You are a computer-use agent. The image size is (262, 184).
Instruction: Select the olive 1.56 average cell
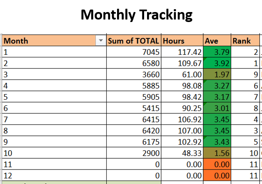click(217, 153)
